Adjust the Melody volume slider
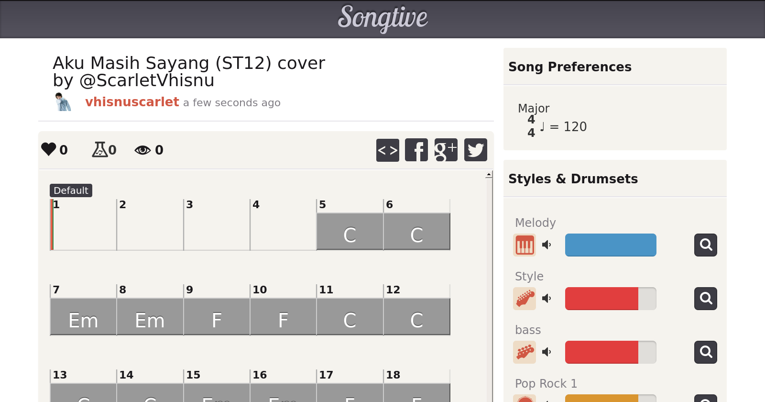765x402 pixels. tap(611, 245)
